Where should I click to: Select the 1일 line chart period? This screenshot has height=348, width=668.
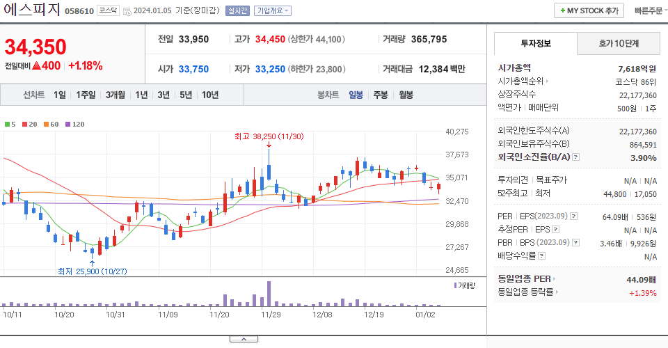click(x=60, y=95)
